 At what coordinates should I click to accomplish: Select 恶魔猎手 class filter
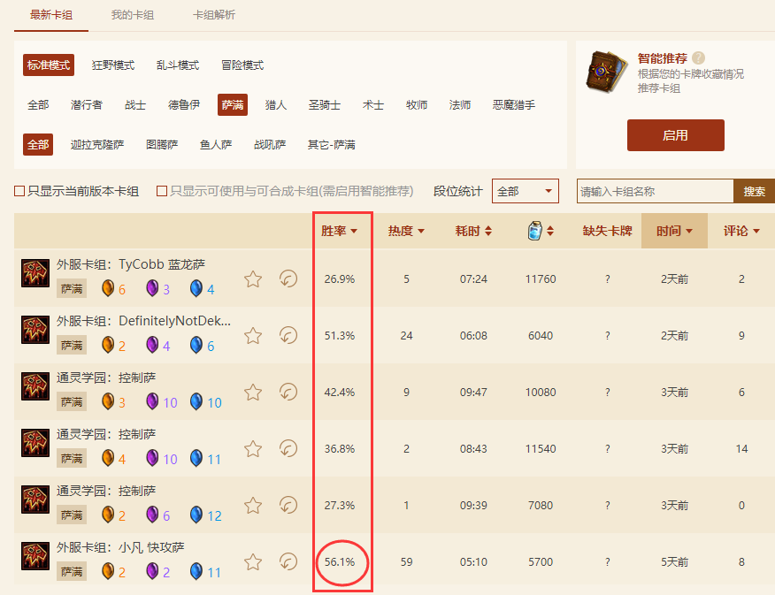pos(513,104)
